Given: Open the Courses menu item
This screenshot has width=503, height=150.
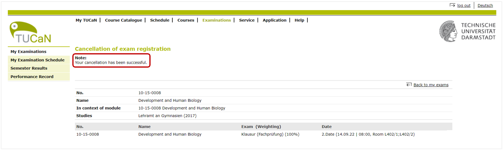Looking at the screenshot, I should tap(186, 20).
